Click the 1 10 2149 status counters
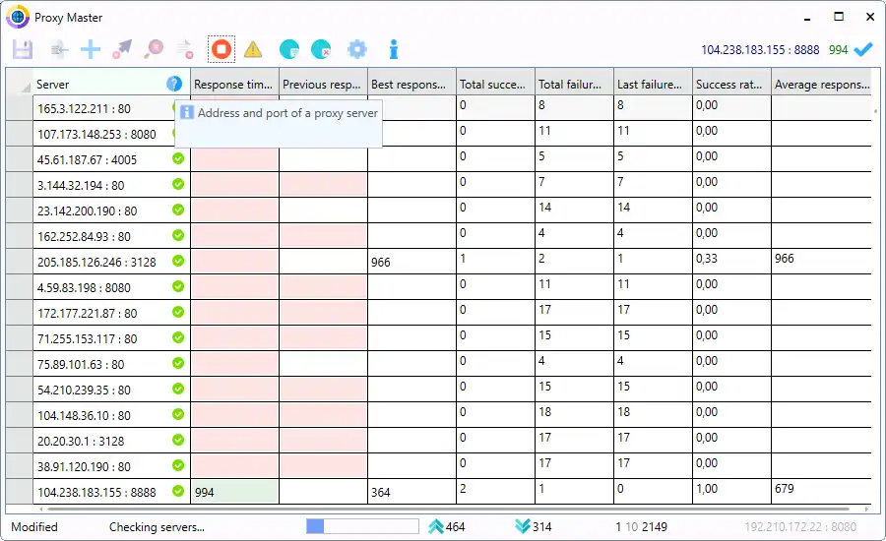The height and width of the screenshot is (541, 886). (x=641, y=527)
